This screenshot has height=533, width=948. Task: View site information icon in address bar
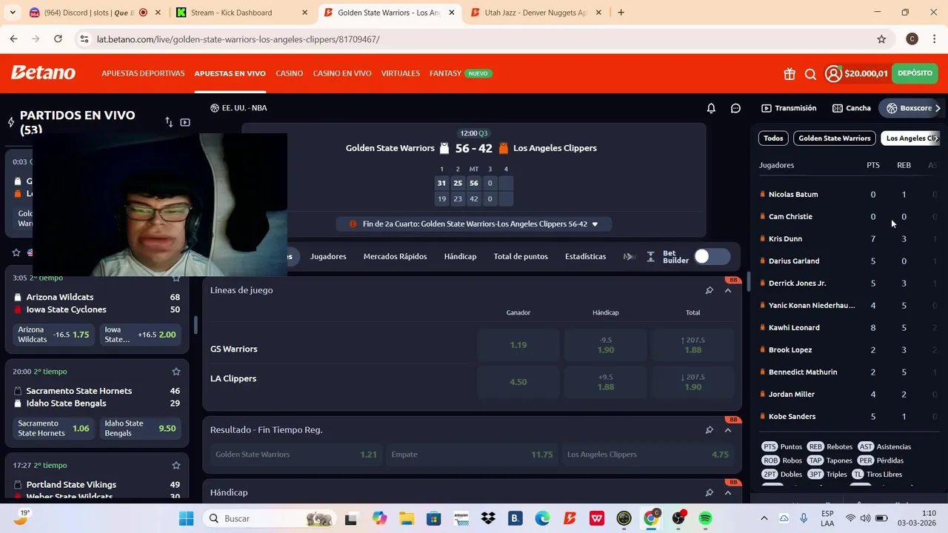point(84,39)
